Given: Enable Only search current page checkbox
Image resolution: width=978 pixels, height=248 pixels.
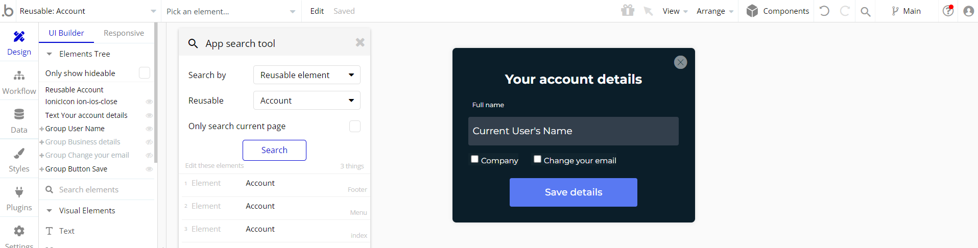Looking at the screenshot, I should pyautogui.click(x=355, y=126).
